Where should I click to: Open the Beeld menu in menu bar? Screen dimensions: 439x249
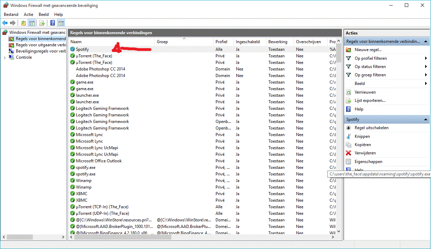click(44, 15)
